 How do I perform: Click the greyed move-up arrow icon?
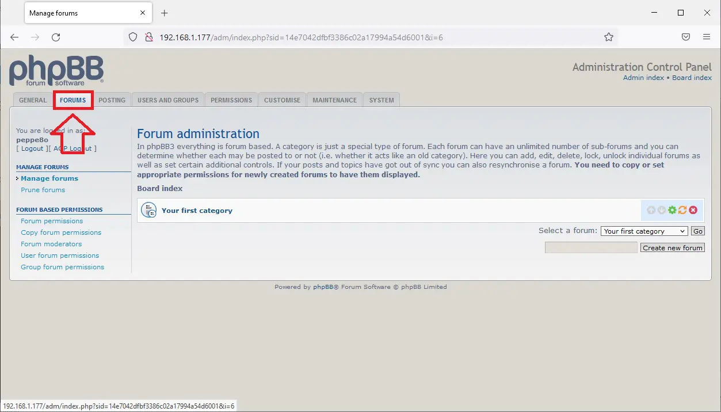click(651, 210)
